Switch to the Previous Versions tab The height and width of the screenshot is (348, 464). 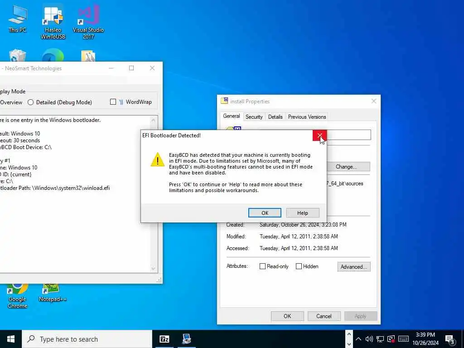coord(307,117)
